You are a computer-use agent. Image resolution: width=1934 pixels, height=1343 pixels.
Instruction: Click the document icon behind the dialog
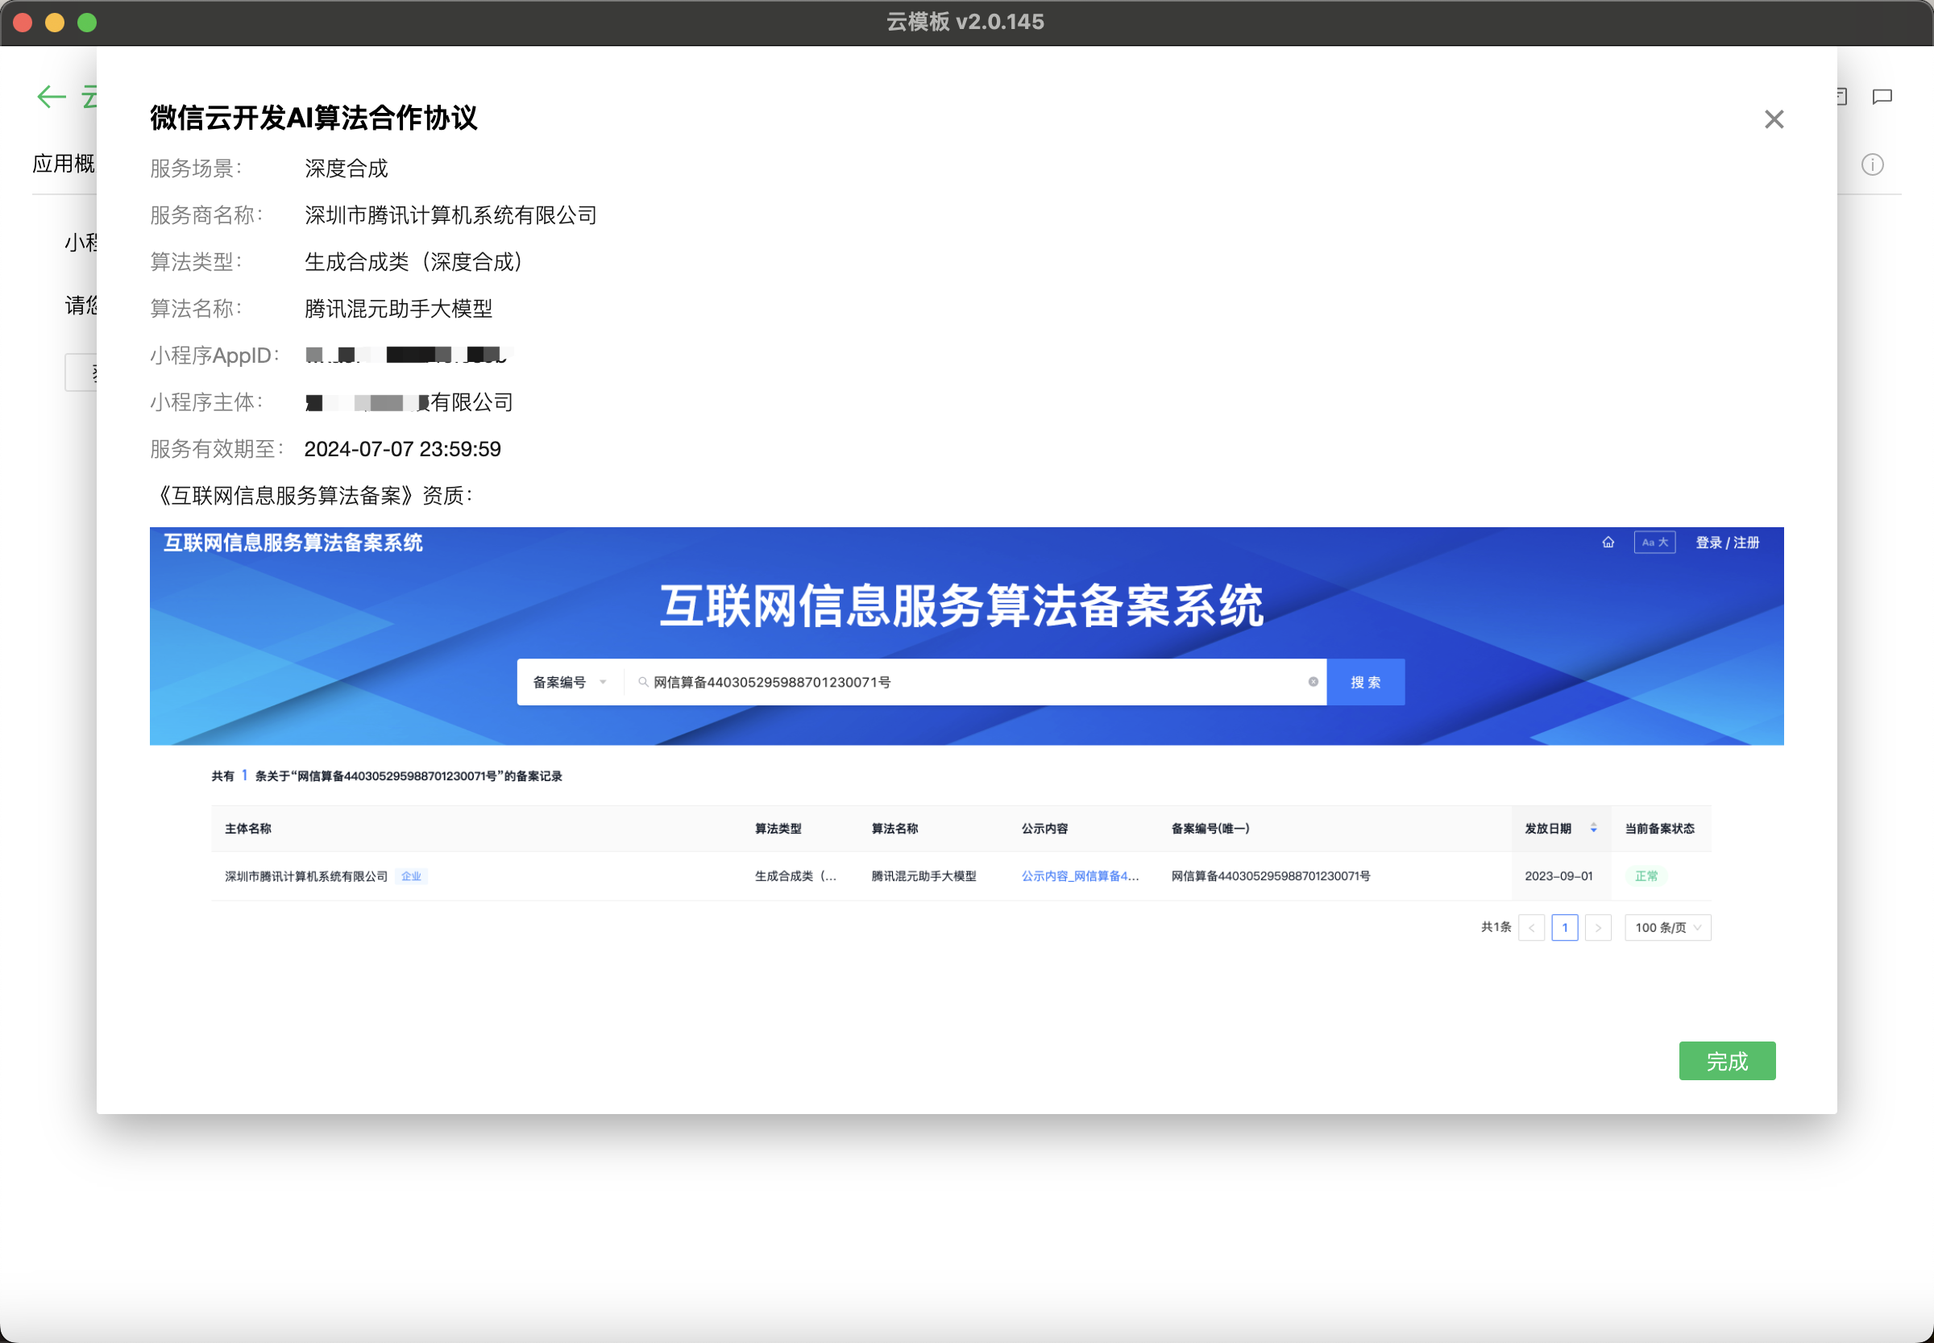click(x=1842, y=97)
